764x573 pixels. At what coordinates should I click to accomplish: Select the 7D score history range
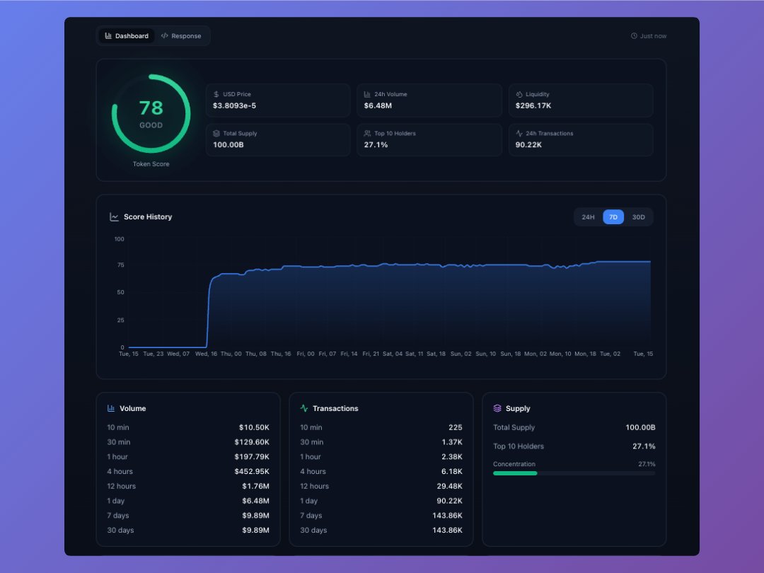point(613,217)
